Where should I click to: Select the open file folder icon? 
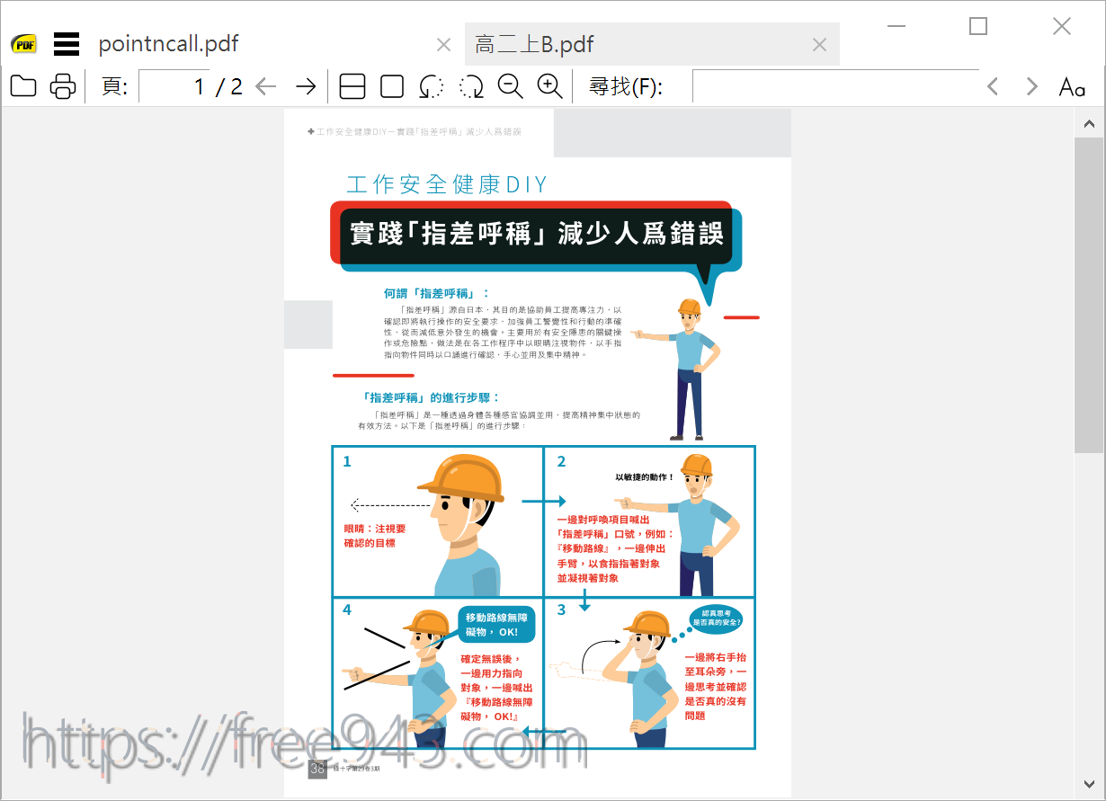pyautogui.click(x=22, y=85)
